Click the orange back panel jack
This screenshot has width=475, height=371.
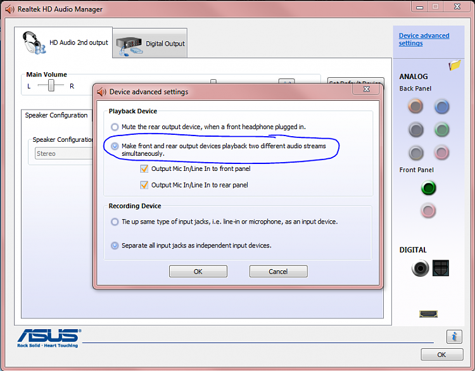(x=415, y=106)
